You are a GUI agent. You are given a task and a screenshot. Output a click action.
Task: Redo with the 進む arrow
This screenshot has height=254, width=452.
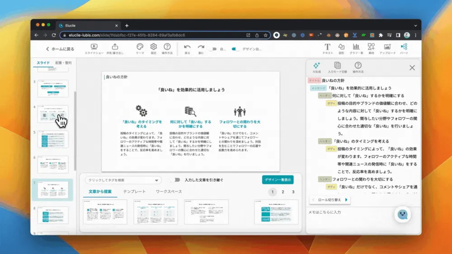tap(201, 49)
